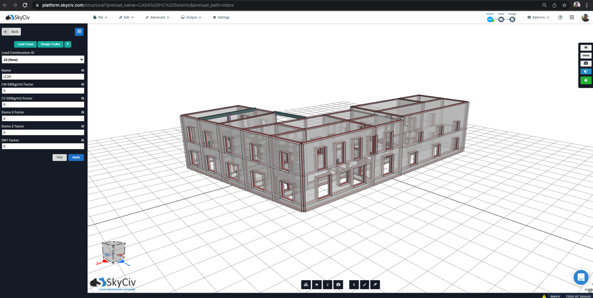Toggle the eye icon in bottom toolbar

pyautogui.click(x=317, y=284)
